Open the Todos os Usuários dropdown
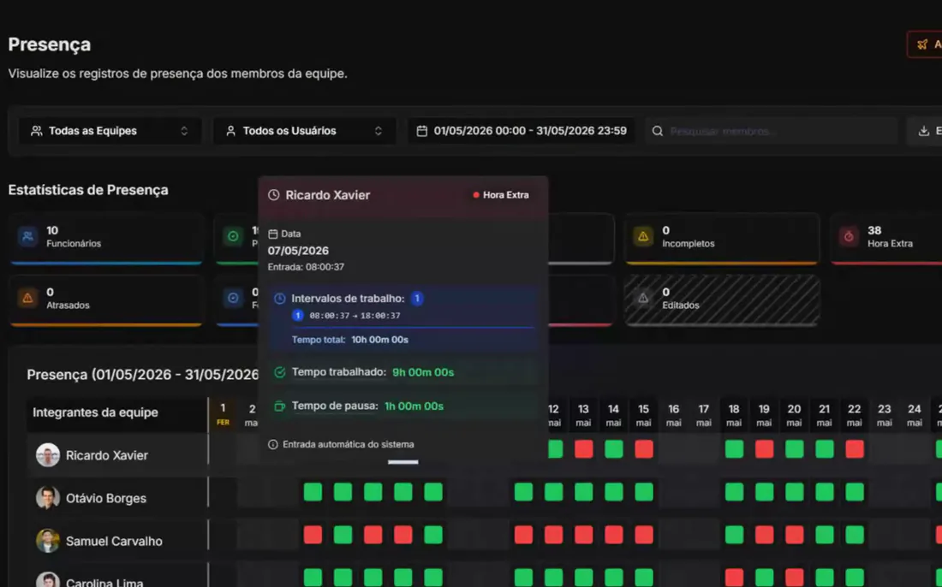Image resolution: width=942 pixels, height=587 pixels. point(304,131)
